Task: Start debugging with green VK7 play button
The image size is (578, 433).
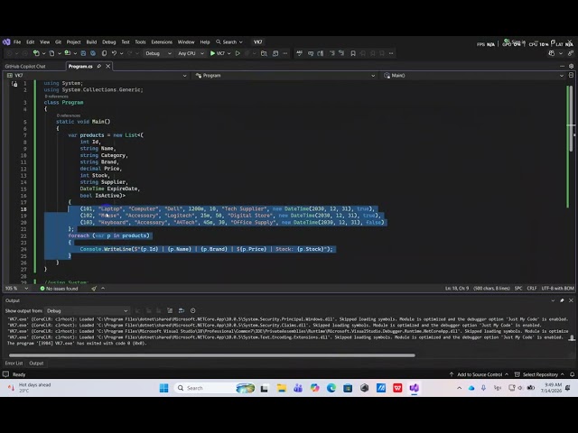Action: [217, 53]
